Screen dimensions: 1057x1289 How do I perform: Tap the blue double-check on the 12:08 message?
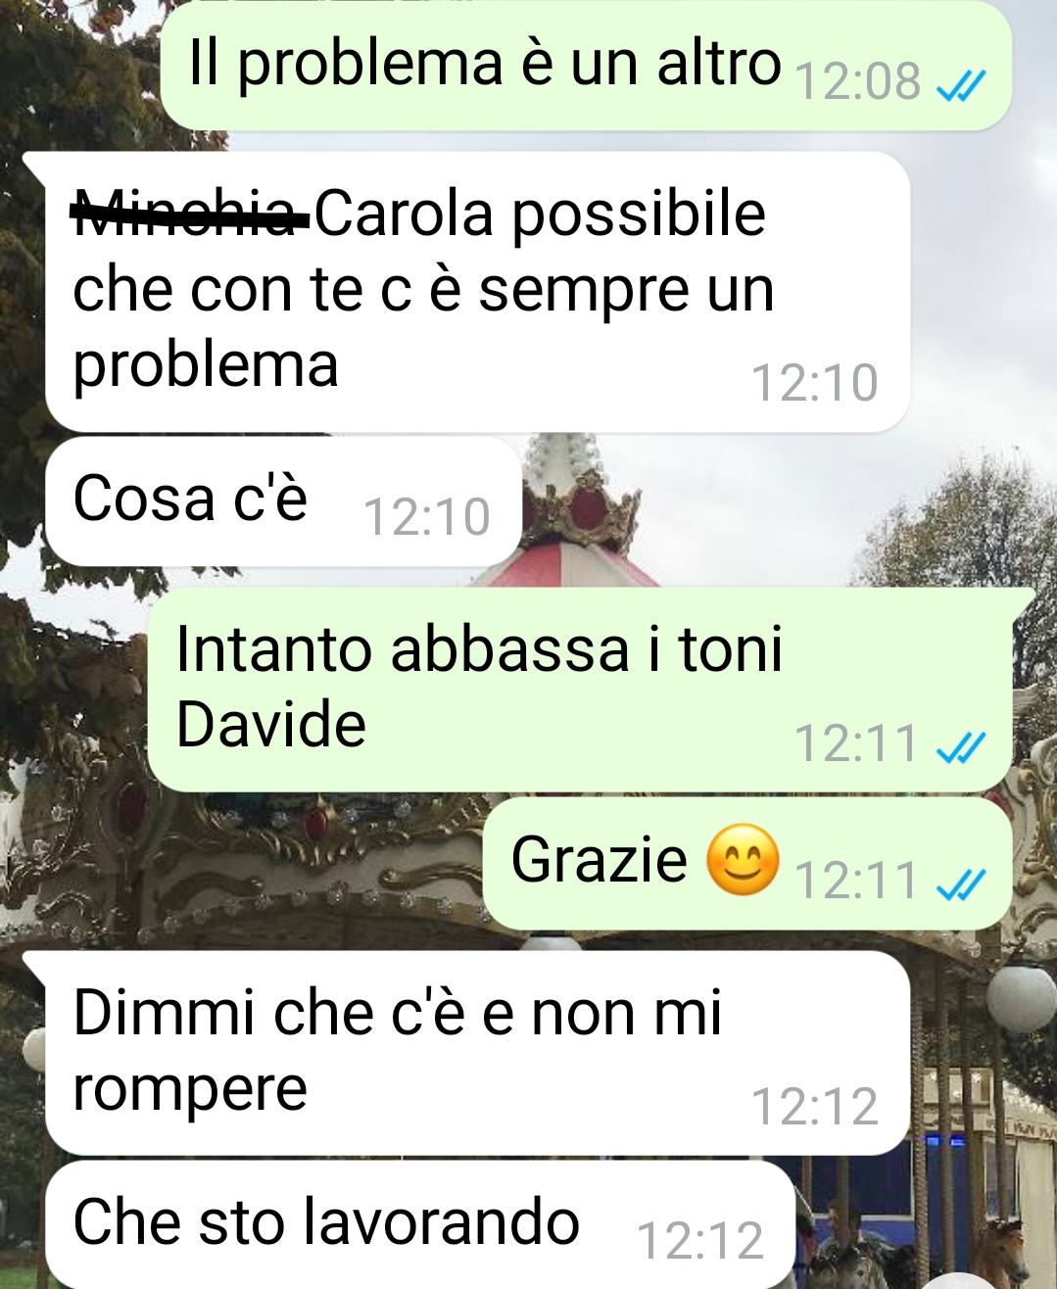pyautogui.click(x=960, y=88)
